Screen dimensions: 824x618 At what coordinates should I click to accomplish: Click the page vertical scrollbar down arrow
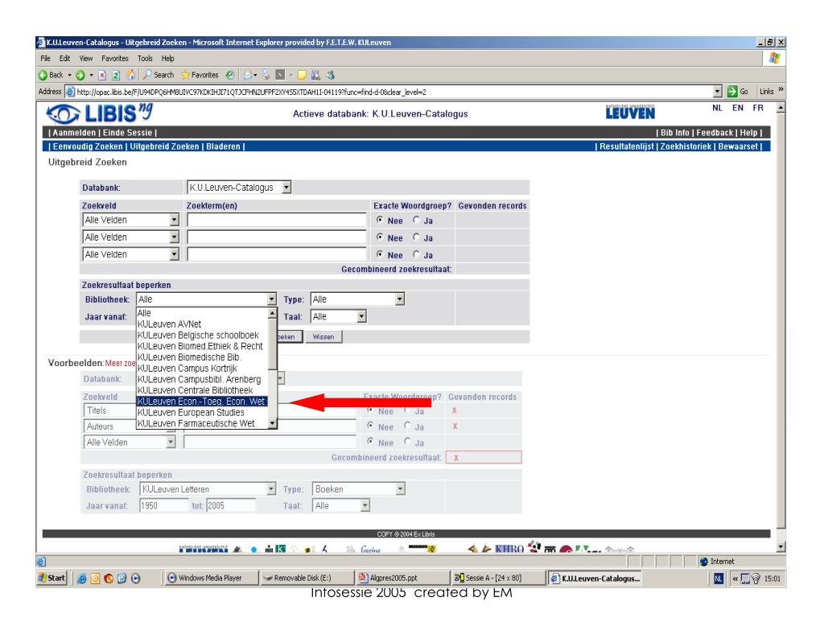[781, 547]
